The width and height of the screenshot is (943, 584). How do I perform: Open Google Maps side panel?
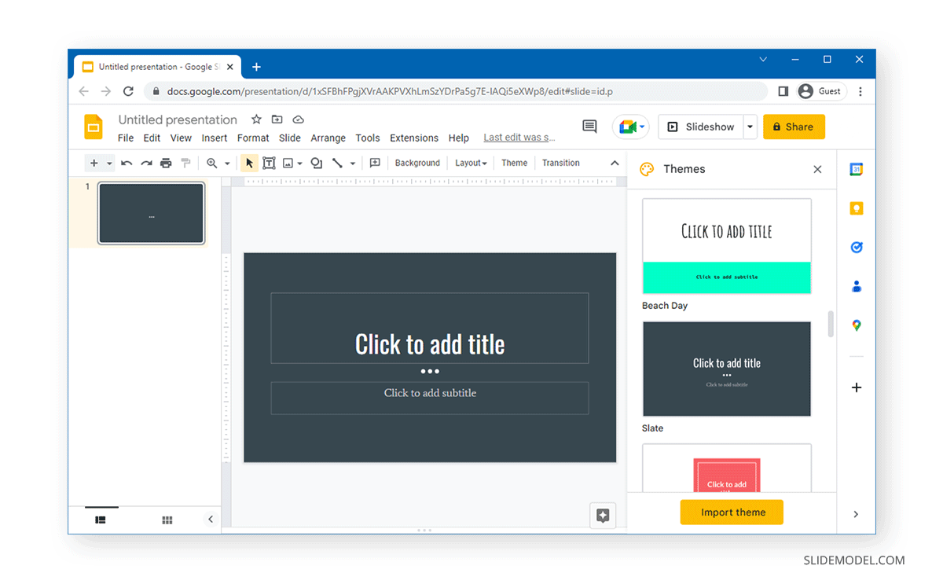pyautogui.click(x=857, y=325)
